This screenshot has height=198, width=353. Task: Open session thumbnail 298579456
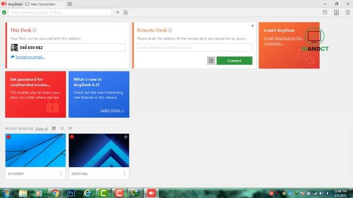(x=99, y=150)
